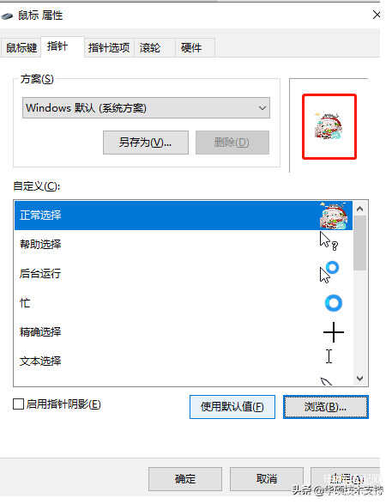Switch to the 指针选项 tab
The height and width of the screenshot is (504, 392).
coord(109,48)
